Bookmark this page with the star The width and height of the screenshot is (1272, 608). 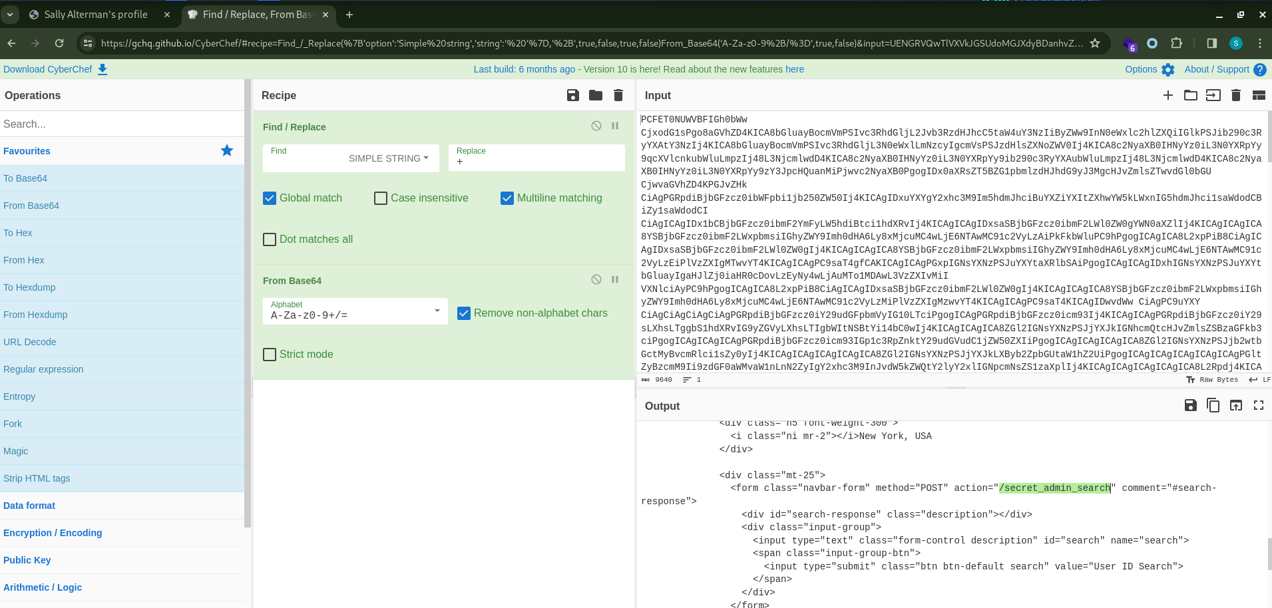click(x=1095, y=43)
